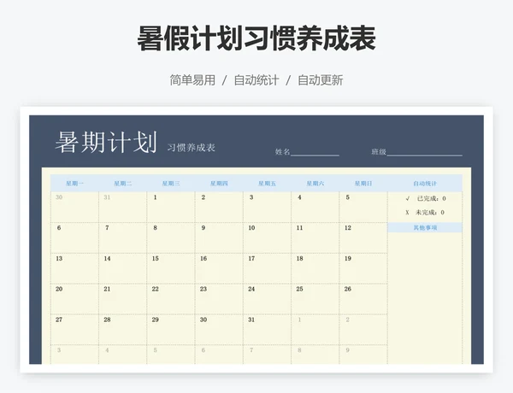513x393 pixels.
Task: Click the 班级 blank line field
Action: 425,152
